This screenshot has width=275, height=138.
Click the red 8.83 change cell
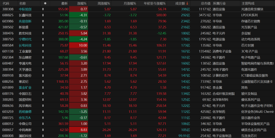pyautogui.click(x=78, y=130)
